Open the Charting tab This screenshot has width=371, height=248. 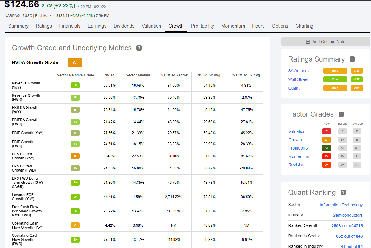tap(304, 26)
